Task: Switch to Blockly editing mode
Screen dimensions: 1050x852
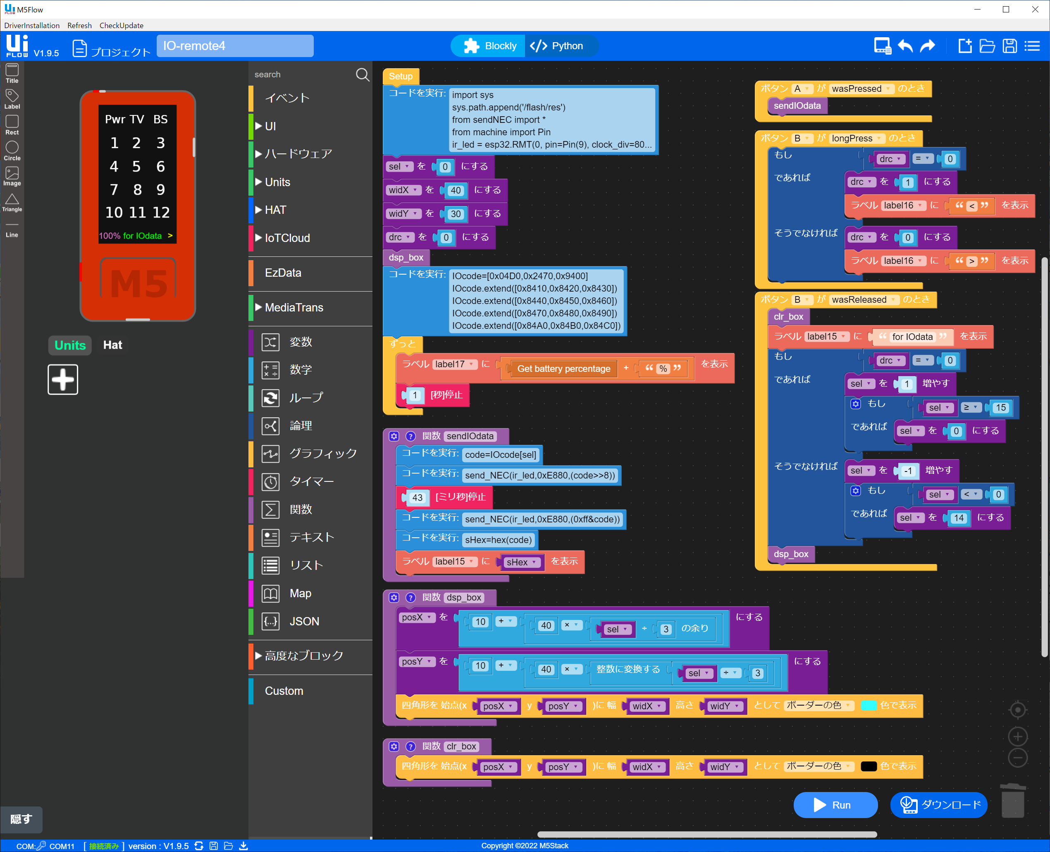Action: (x=489, y=46)
